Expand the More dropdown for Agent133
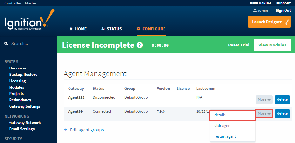 click(264, 99)
